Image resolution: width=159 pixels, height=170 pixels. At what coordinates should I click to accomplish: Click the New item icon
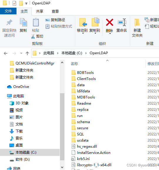tap(147, 20)
